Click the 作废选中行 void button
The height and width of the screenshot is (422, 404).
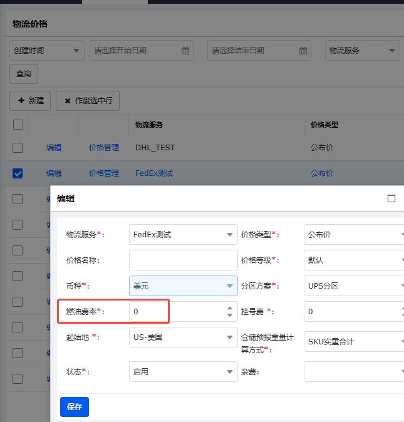(88, 101)
